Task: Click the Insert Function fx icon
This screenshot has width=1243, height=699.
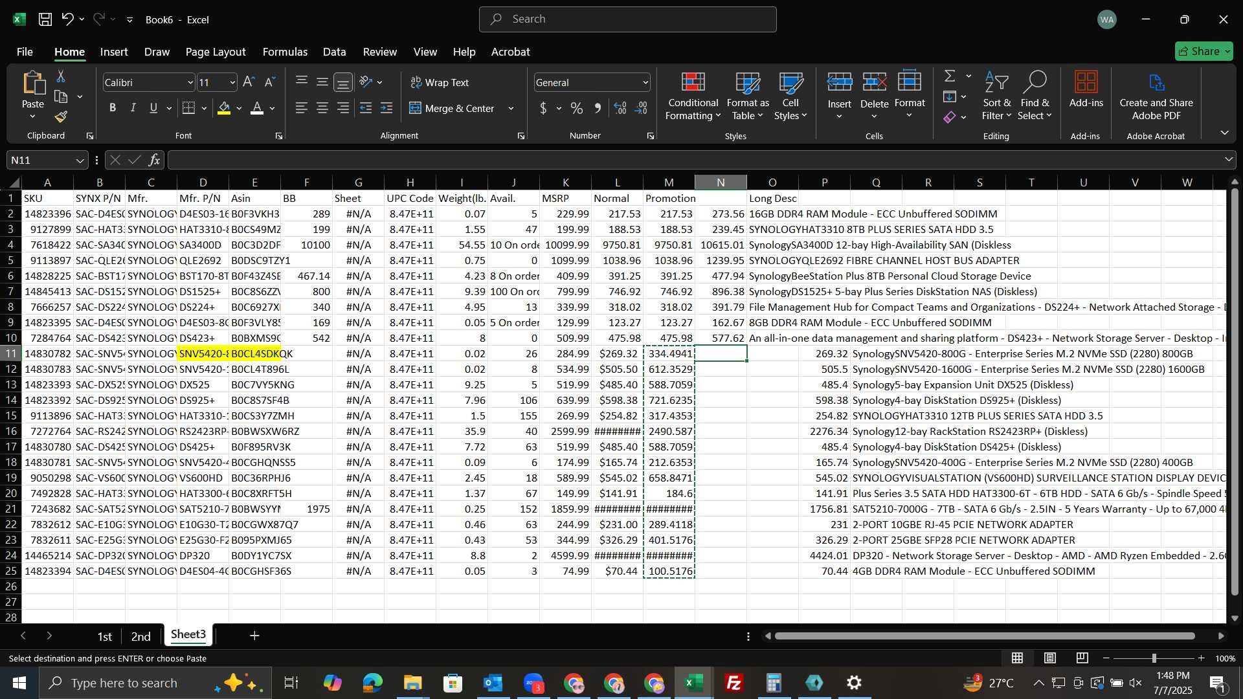Action: click(x=154, y=160)
